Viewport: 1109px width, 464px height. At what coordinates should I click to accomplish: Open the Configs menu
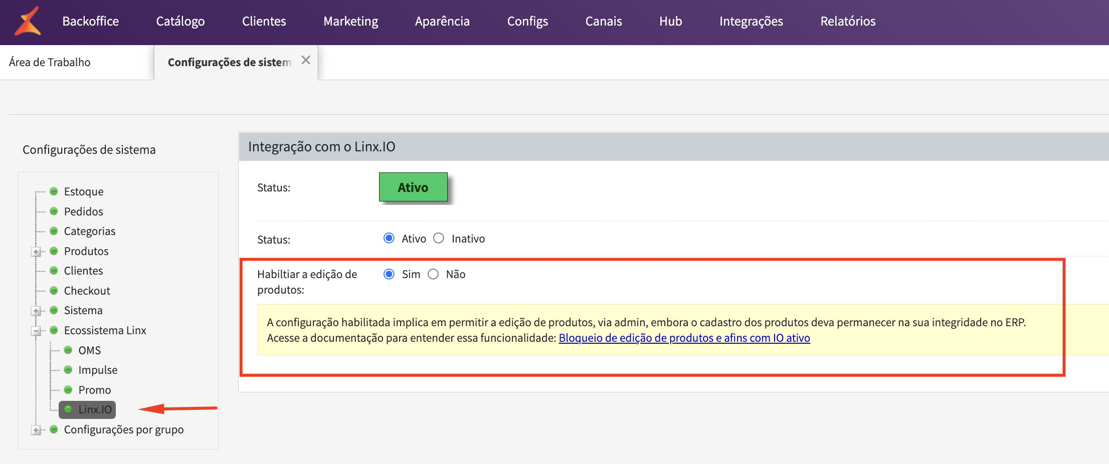527,21
